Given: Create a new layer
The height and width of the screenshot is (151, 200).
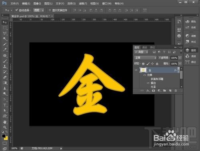Looking at the screenshot, I should [x=170, y=91].
